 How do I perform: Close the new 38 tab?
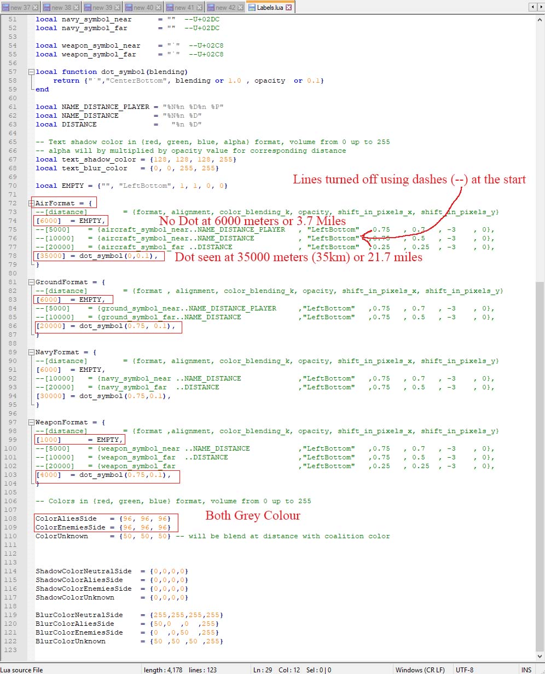(77, 8)
